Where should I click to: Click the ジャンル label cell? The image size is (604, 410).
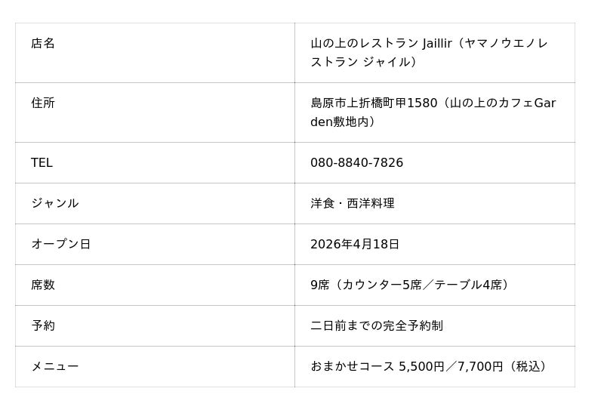[54, 204]
